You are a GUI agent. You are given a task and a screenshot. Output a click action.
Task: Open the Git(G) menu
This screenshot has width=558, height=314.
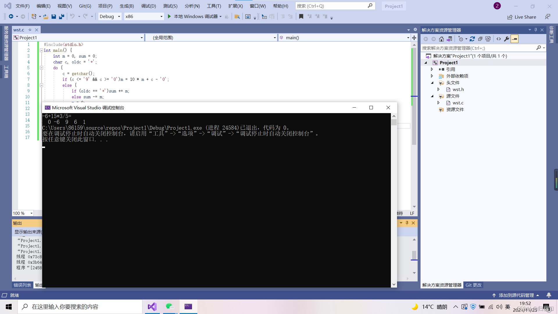(x=85, y=6)
